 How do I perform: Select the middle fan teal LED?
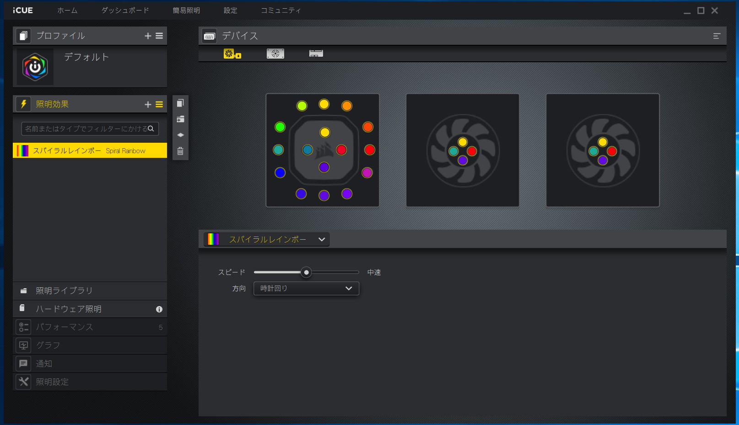pos(453,151)
